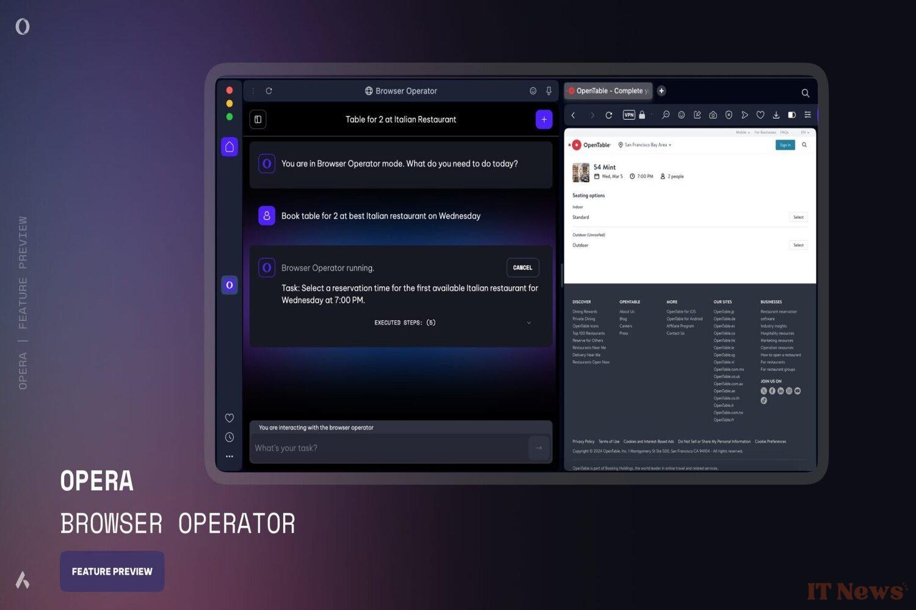Select the Outdoor seating option
The width and height of the screenshot is (916, 610).
click(798, 245)
